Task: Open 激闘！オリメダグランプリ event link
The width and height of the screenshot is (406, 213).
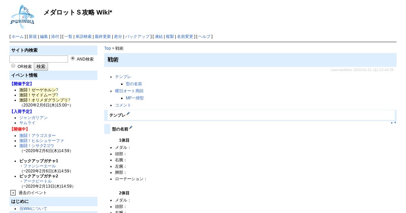Action: (45, 100)
